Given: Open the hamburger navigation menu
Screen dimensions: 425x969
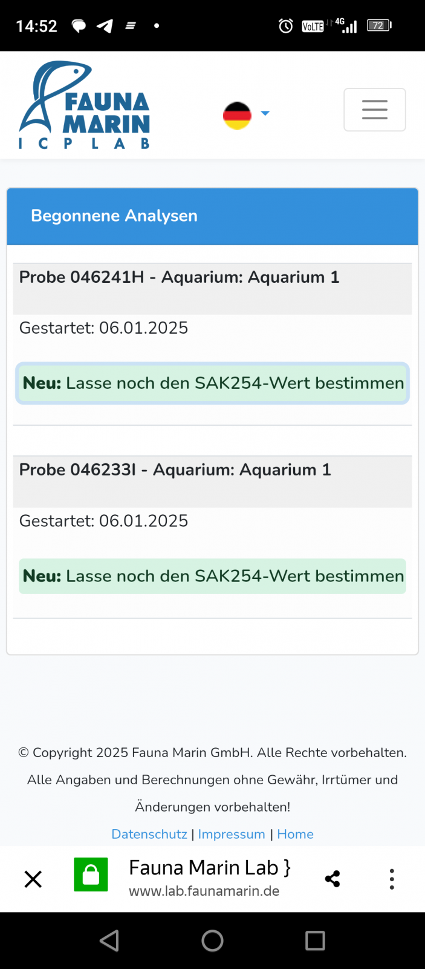Looking at the screenshot, I should click(x=374, y=110).
